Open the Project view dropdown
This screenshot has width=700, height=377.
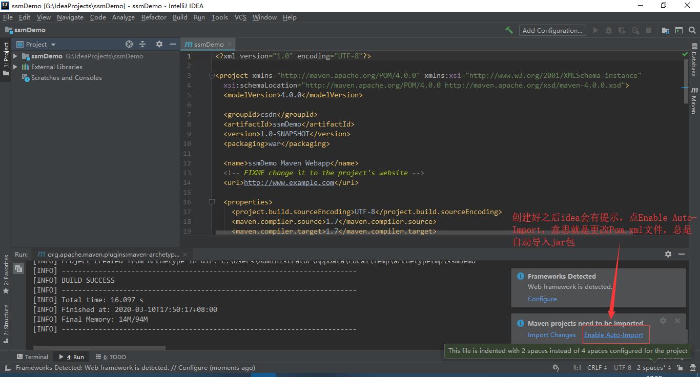click(x=36, y=44)
